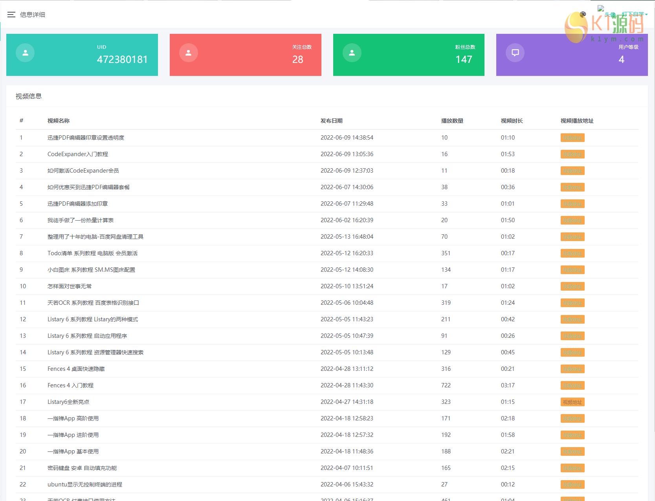Open the 灯下自学 user dropdown
Image resolution: width=655 pixels, height=501 pixels.
[635, 14]
